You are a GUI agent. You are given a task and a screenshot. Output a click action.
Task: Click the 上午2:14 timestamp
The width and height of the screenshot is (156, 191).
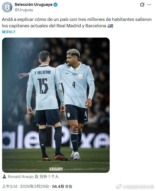[10, 186]
